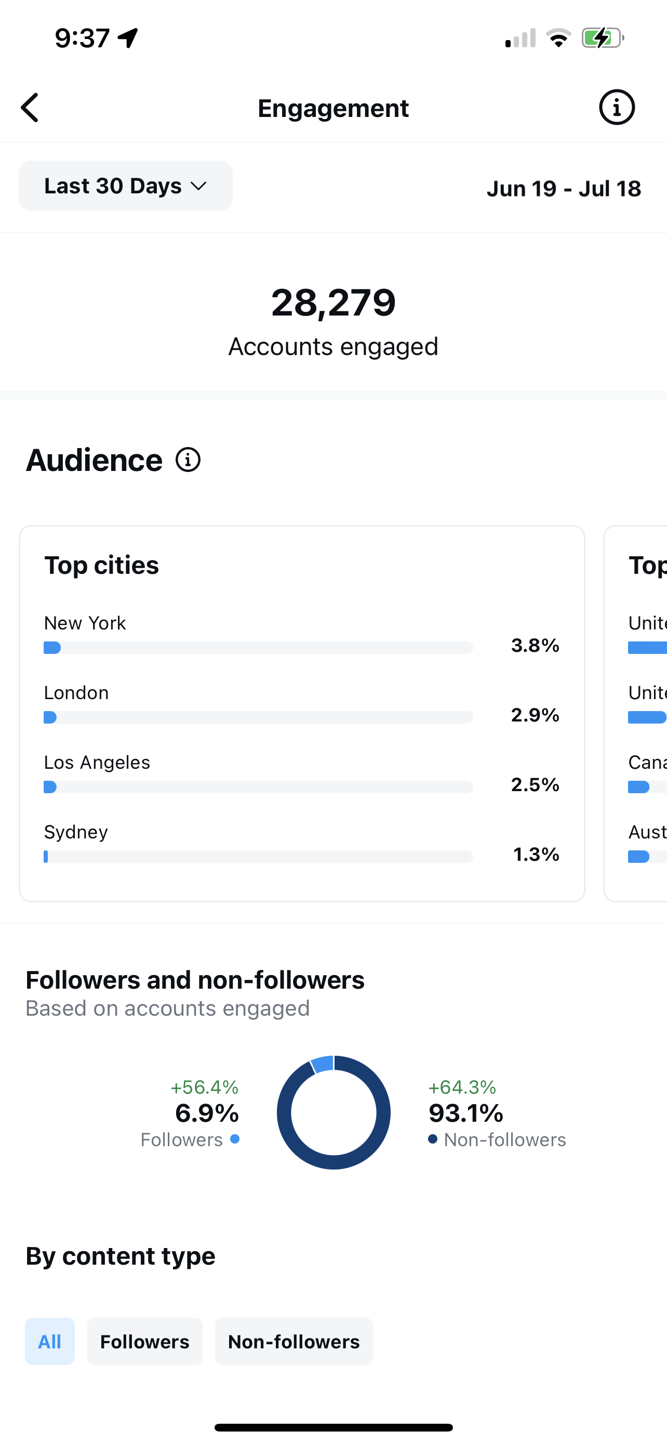The height and width of the screenshot is (1444, 667).
Task: Tap the Los Angeles city label
Action: (98, 763)
